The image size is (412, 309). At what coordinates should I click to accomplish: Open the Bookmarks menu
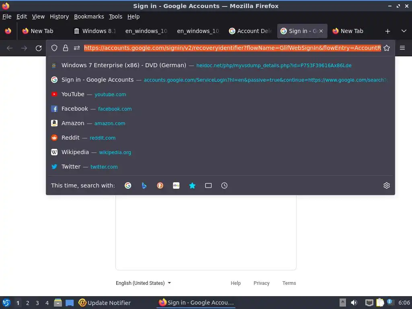(x=89, y=16)
